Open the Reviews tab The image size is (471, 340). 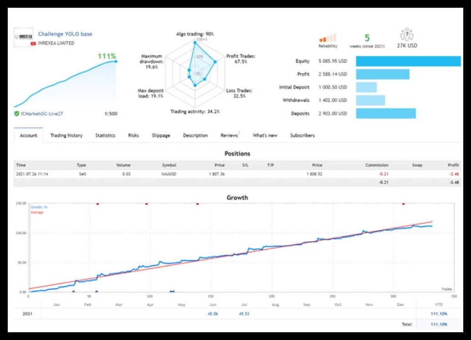[x=229, y=135]
